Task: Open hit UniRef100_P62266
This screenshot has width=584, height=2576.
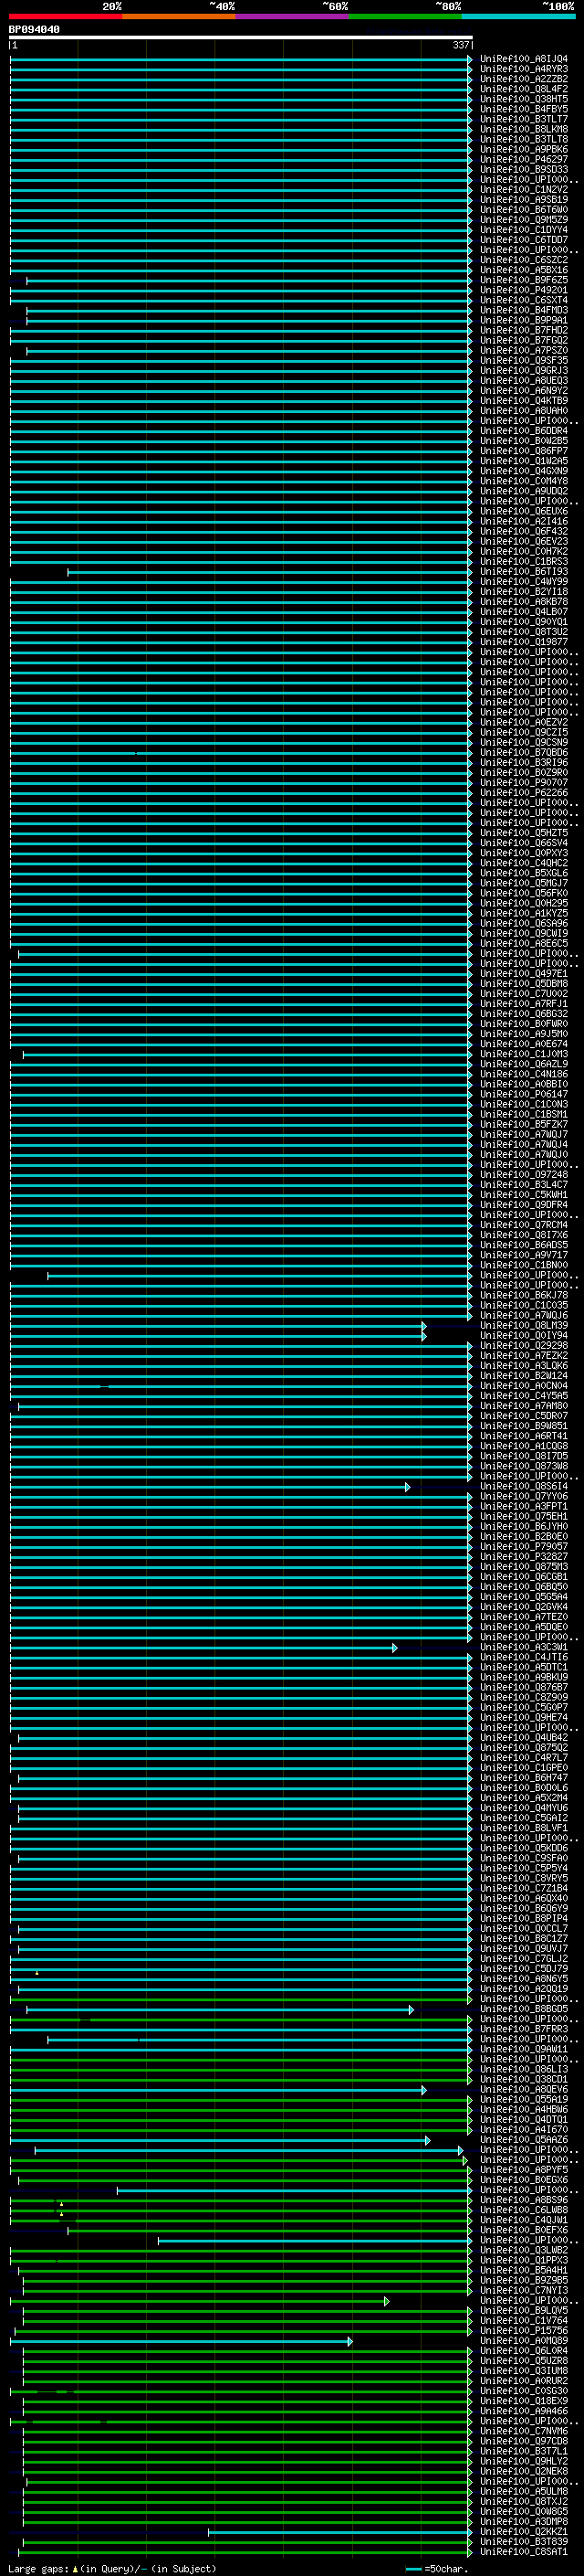Action: (x=524, y=793)
